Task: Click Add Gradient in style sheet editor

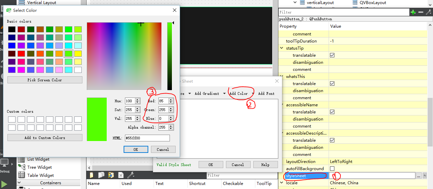Action: point(207,93)
